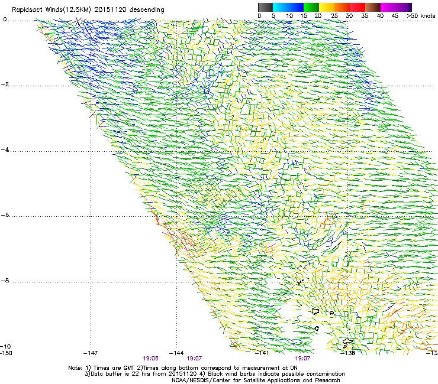The image size is (438, 384).
Task: Click the gray 0–5 knots legend segment
Action: point(265,7)
